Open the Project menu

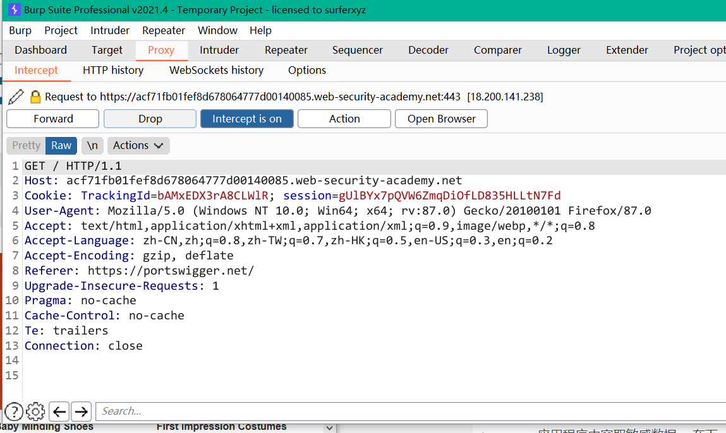[61, 30]
